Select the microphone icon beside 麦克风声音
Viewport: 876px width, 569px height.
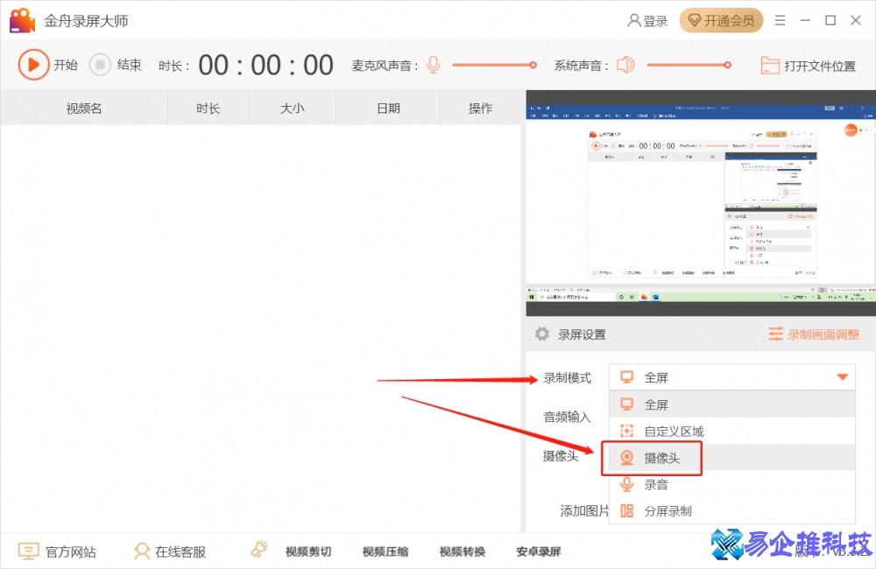point(433,64)
